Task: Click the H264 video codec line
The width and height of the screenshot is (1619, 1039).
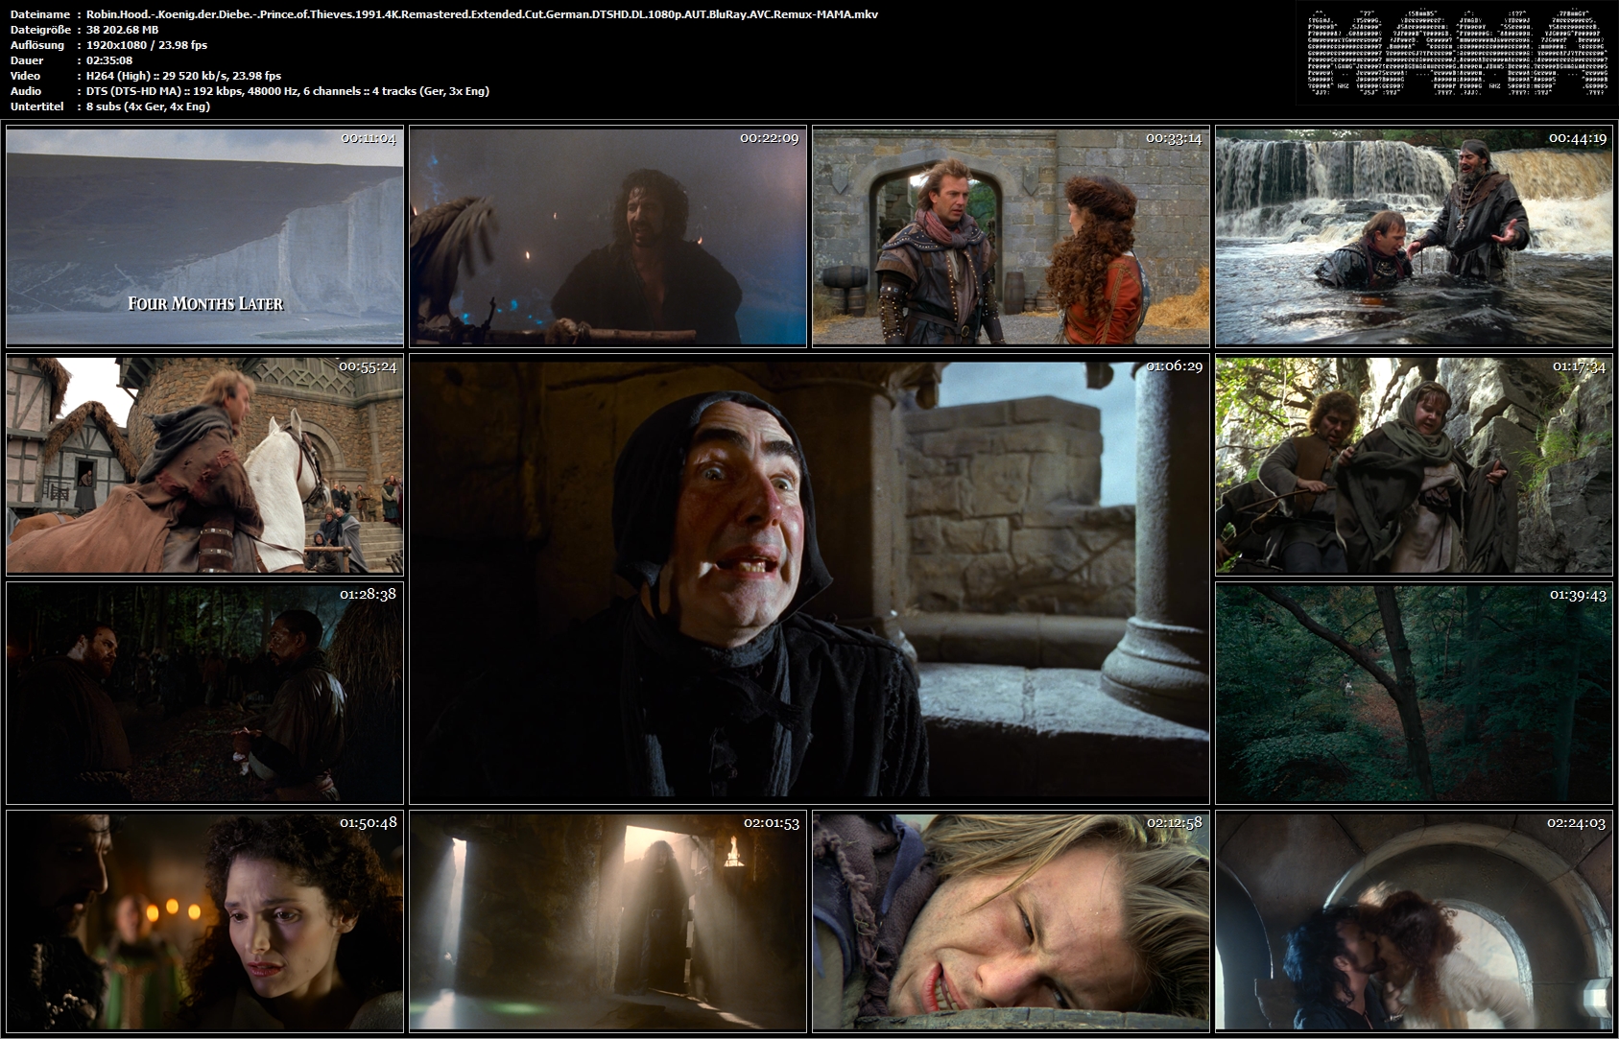Action: pos(183,76)
